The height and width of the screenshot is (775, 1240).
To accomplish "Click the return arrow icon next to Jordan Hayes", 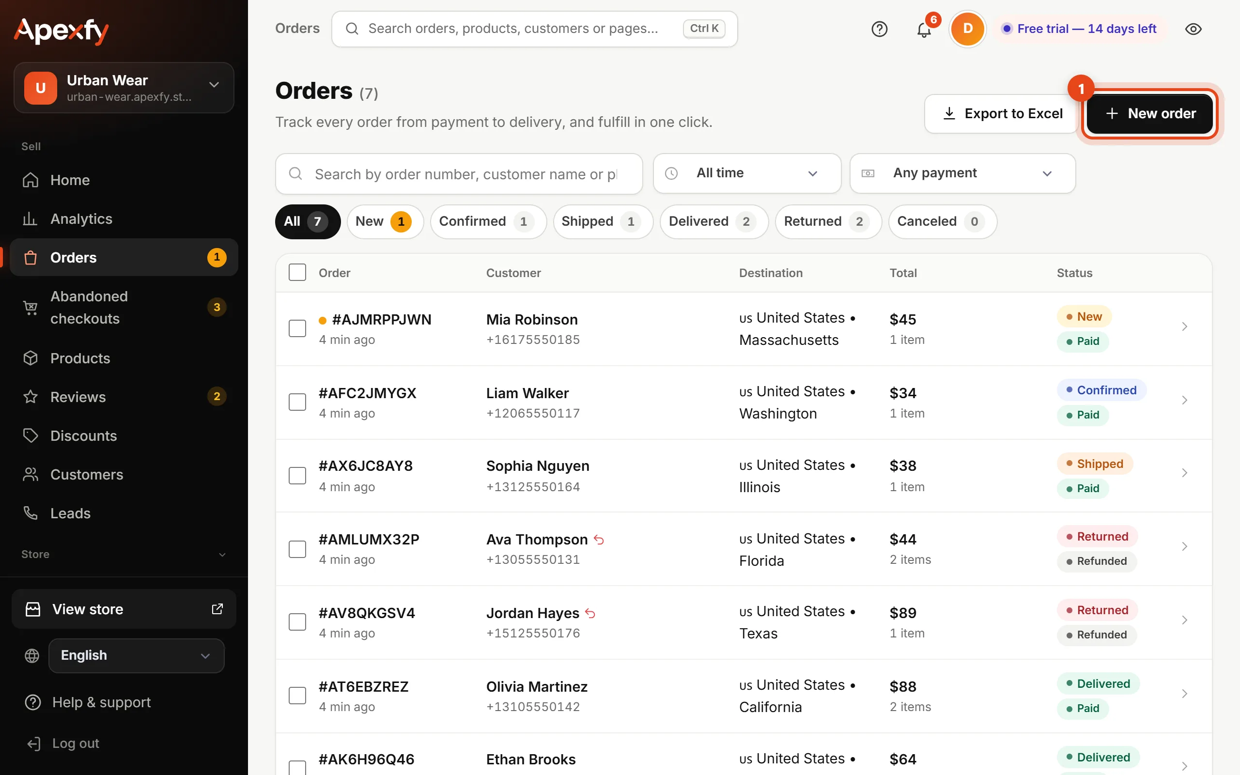I will tap(590, 614).
